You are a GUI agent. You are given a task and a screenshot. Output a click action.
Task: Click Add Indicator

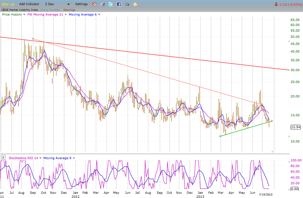(29, 4)
